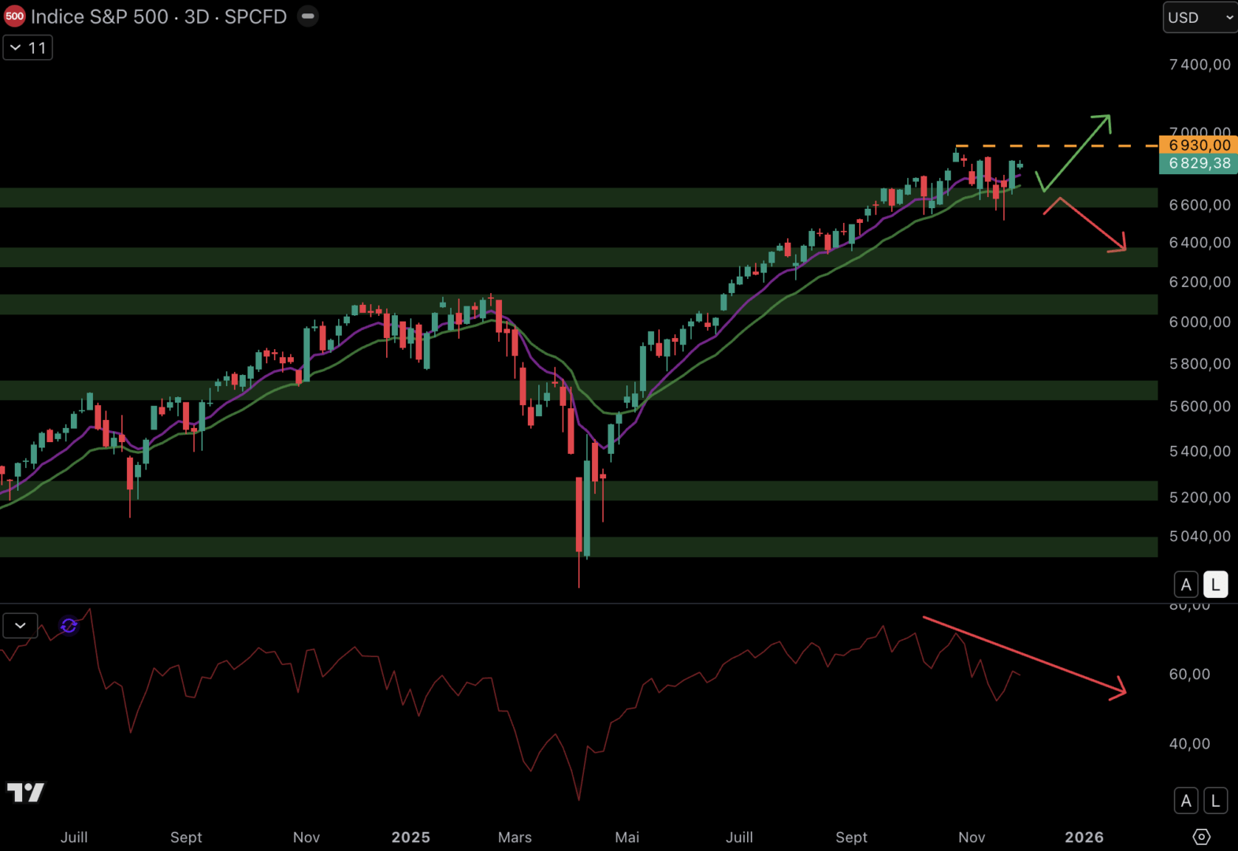Click the TradingView logo

coord(25,792)
